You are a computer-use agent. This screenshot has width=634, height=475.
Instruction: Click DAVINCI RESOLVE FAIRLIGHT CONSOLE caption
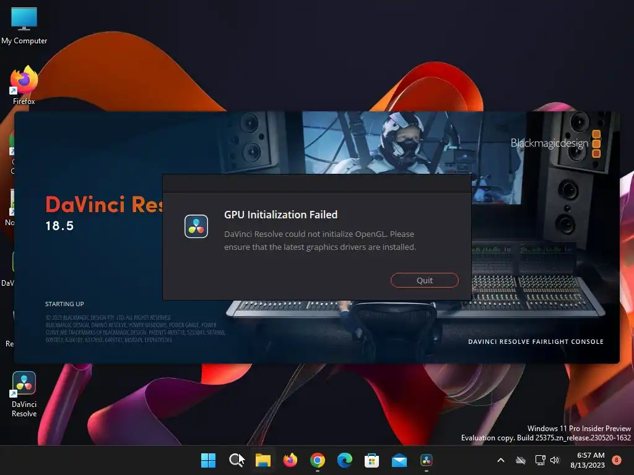(536, 341)
